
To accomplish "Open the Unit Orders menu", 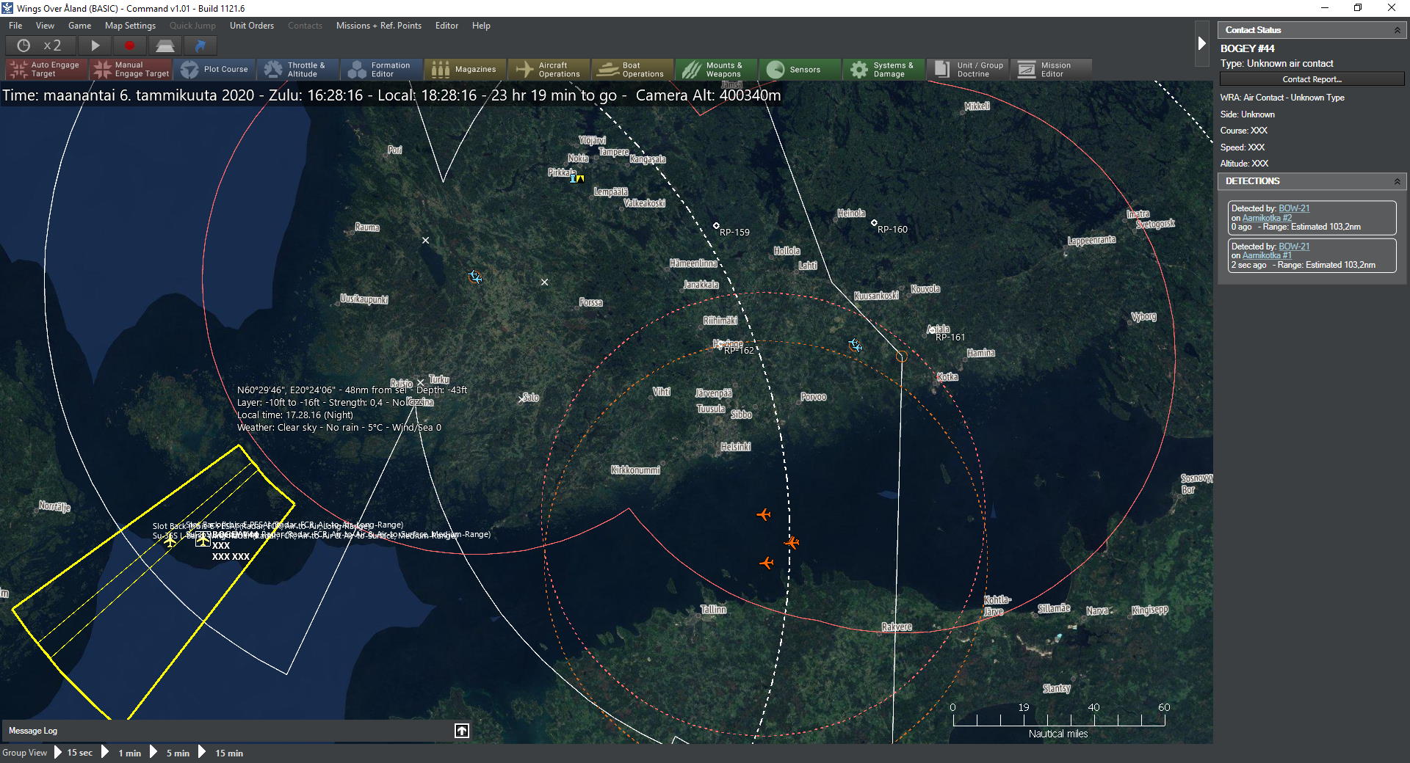I will [x=251, y=26].
